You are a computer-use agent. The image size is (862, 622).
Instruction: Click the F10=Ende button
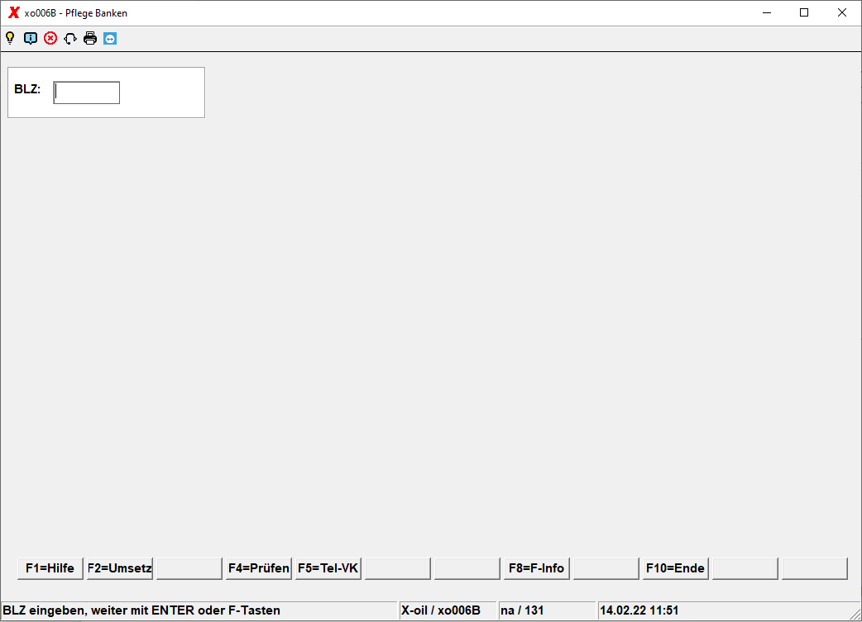pos(676,568)
